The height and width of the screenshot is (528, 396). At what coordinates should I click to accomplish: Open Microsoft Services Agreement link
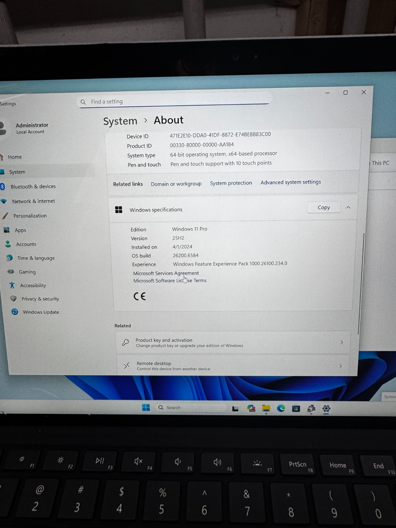[x=166, y=273]
